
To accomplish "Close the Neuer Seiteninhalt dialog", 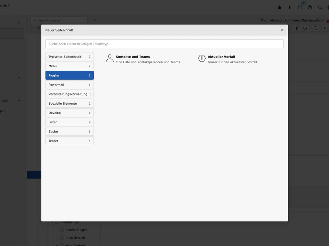I will pos(282,30).
